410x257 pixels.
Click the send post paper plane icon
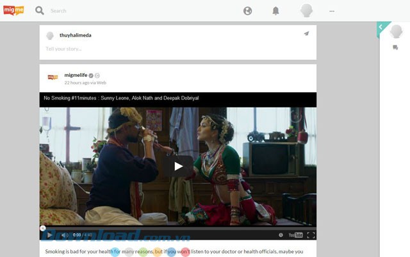coord(306,33)
